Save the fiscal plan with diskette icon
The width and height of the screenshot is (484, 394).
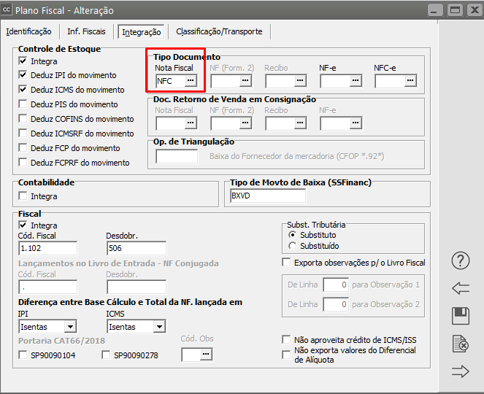(x=461, y=315)
